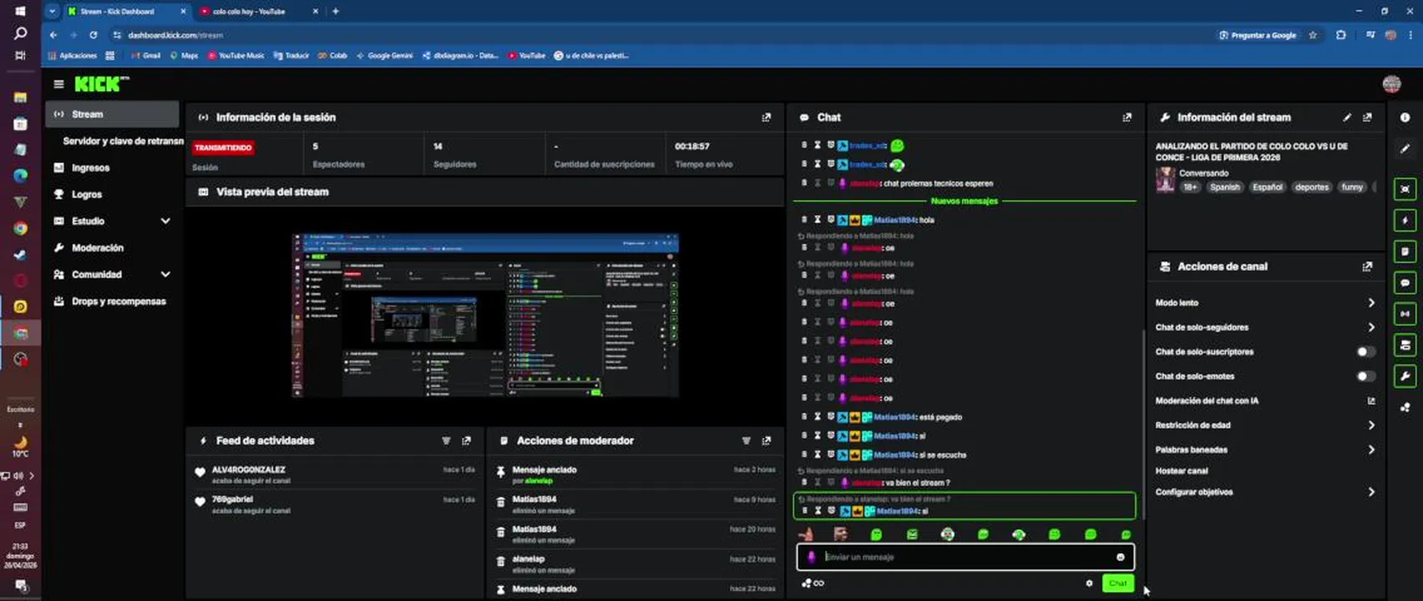Screen dimensions: 1423x601
Task: Click the deportes tag chip
Action: [x=1311, y=187]
